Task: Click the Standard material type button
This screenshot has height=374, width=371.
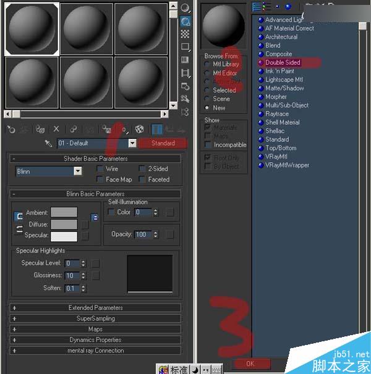Action: coord(163,143)
